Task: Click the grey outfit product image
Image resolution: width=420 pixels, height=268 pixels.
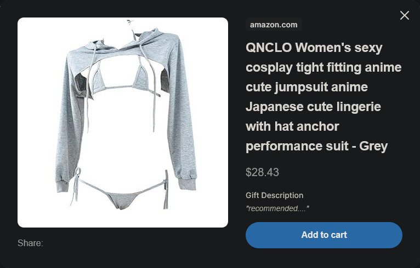Action: pyautogui.click(x=123, y=123)
